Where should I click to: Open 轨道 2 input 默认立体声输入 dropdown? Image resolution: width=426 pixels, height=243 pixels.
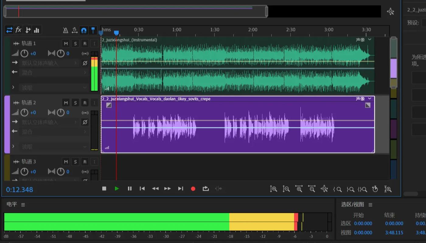(x=49, y=122)
